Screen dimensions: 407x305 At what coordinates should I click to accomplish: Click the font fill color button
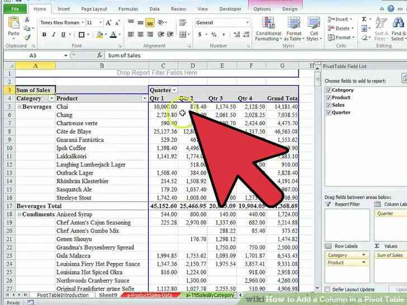[100, 35]
